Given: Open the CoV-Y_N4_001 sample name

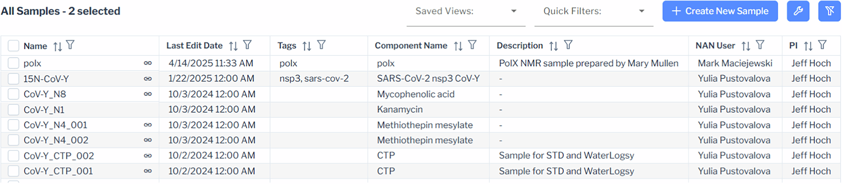Looking at the screenshot, I should point(55,125).
